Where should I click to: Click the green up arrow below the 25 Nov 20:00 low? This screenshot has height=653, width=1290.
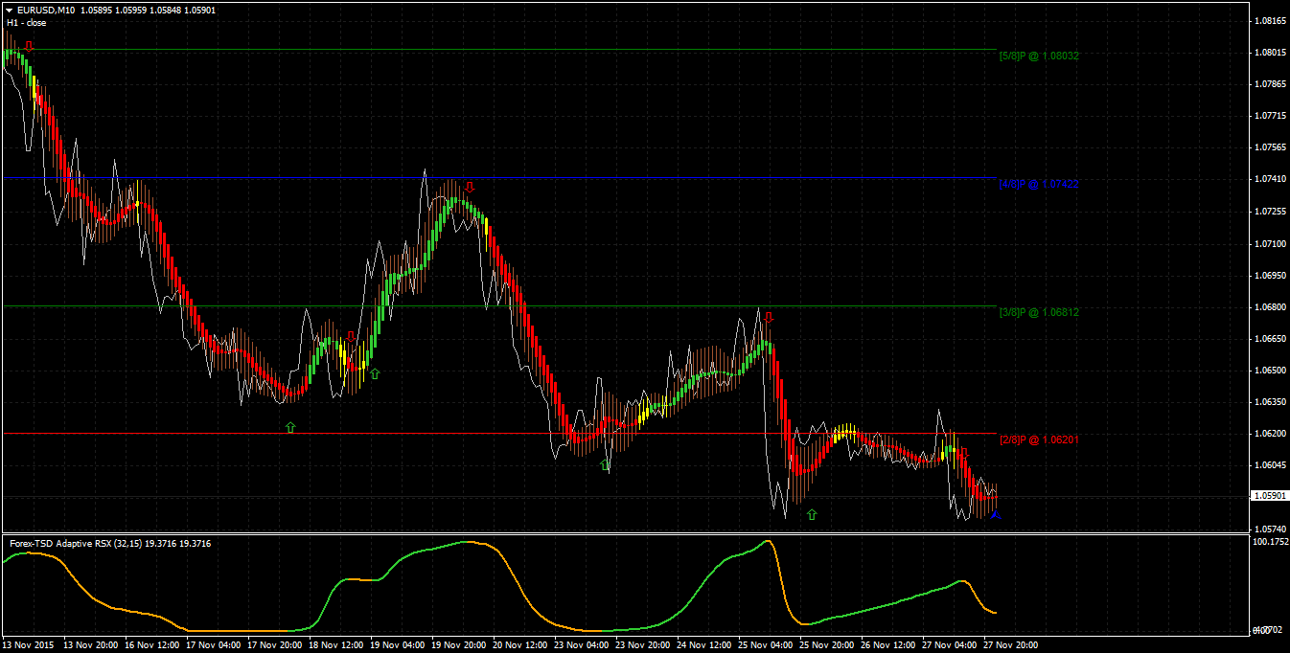click(x=812, y=514)
